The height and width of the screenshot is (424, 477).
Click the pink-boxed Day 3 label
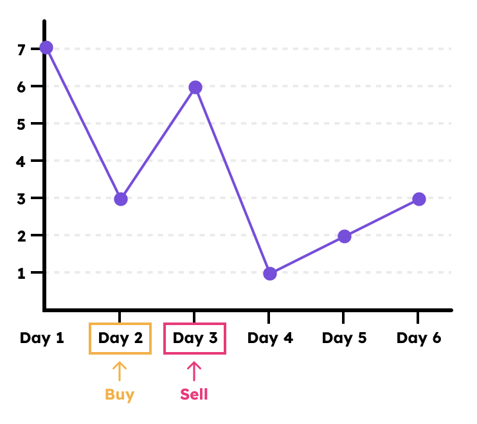pyautogui.click(x=195, y=338)
